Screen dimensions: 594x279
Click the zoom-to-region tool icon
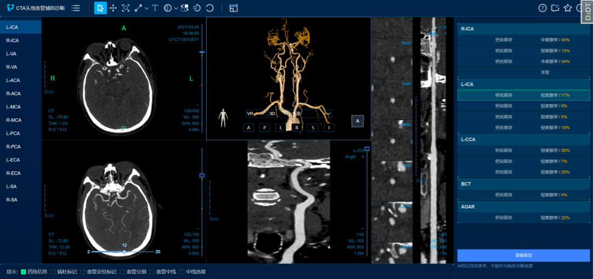coord(126,8)
